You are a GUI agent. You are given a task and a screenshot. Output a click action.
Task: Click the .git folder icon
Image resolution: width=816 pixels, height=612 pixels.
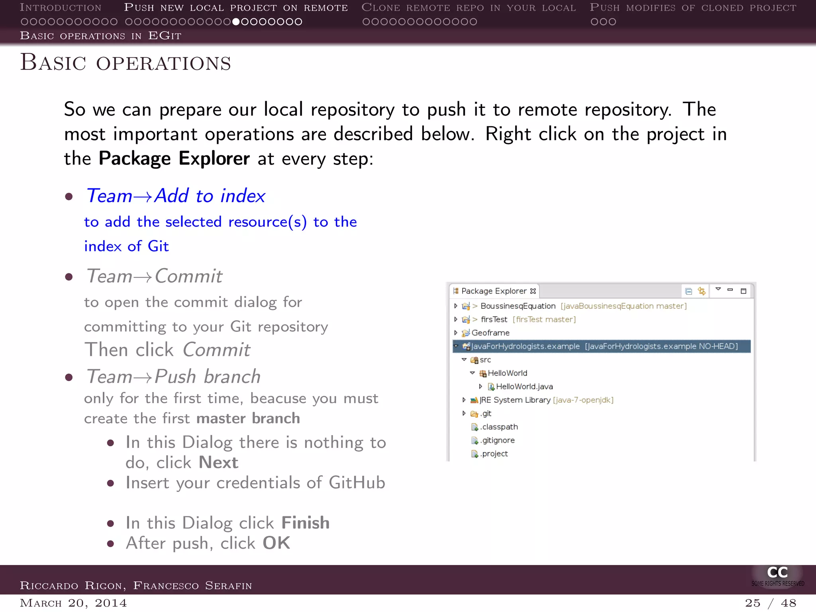point(474,414)
